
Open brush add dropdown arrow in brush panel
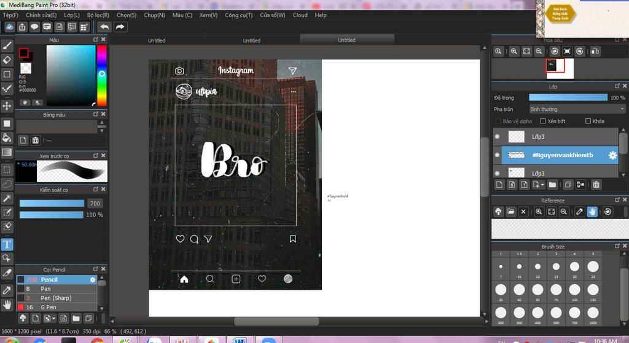(x=54, y=318)
